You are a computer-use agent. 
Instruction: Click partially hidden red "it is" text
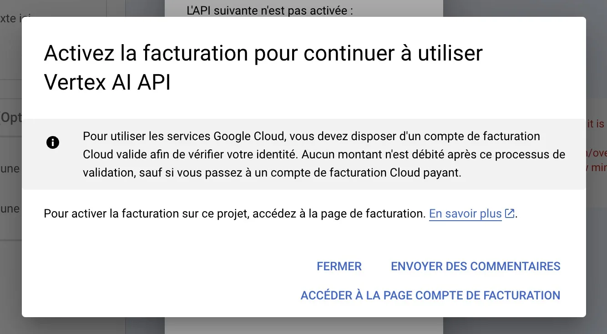(x=596, y=124)
